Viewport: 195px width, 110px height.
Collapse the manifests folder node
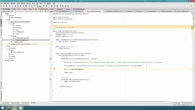click(5, 16)
